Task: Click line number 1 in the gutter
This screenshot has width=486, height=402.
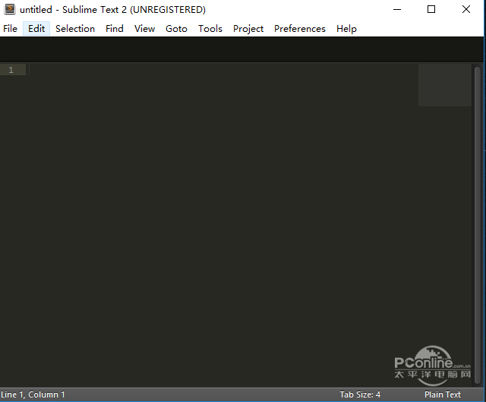Action: pyautogui.click(x=11, y=70)
